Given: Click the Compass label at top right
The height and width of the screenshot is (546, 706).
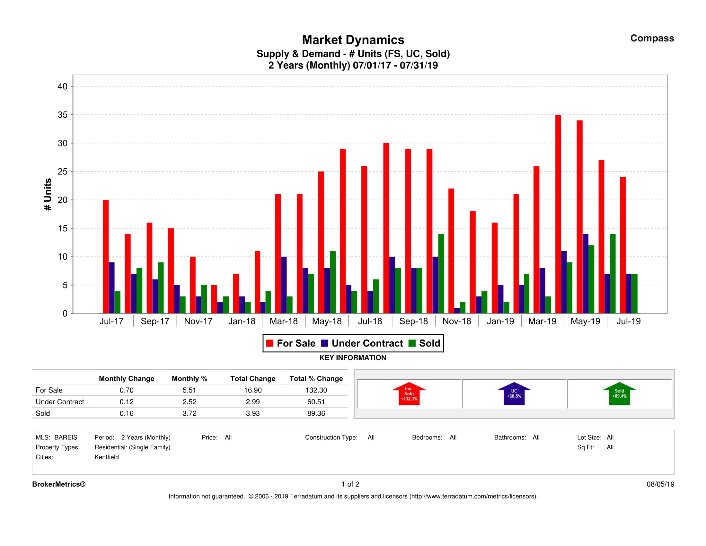Looking at the screenshot, I should (652, 38).
